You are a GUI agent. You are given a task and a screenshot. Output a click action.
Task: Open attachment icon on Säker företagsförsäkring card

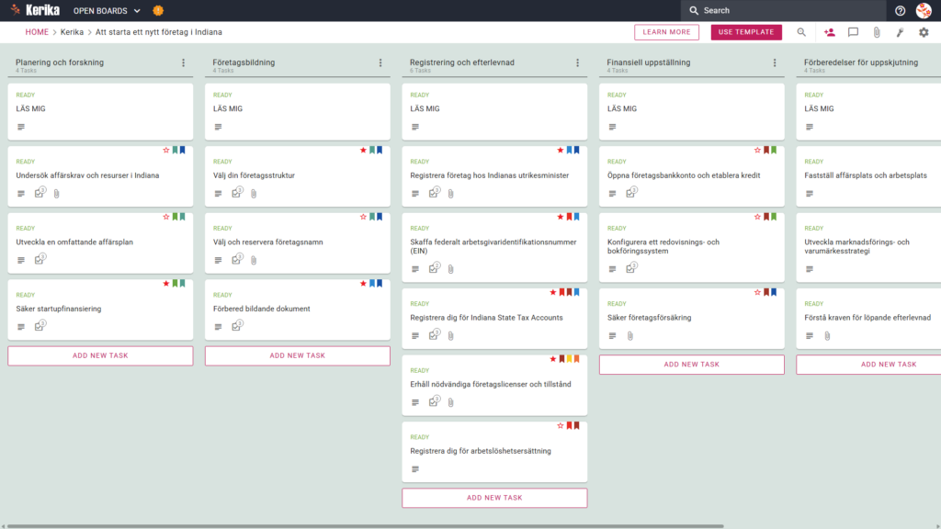630,336
